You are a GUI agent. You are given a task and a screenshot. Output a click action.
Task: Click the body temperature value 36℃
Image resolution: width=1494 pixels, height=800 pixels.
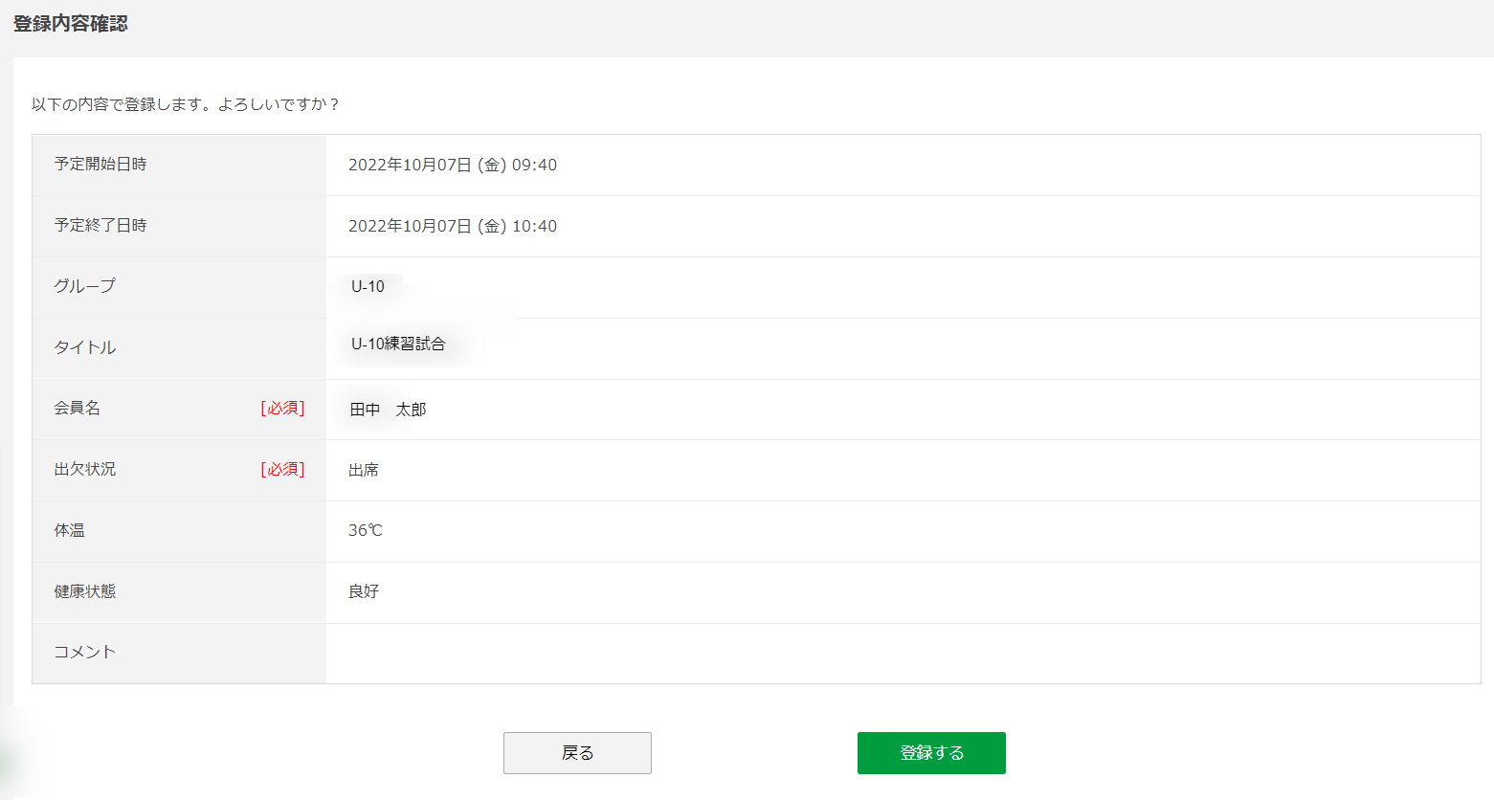coord(365,530)
